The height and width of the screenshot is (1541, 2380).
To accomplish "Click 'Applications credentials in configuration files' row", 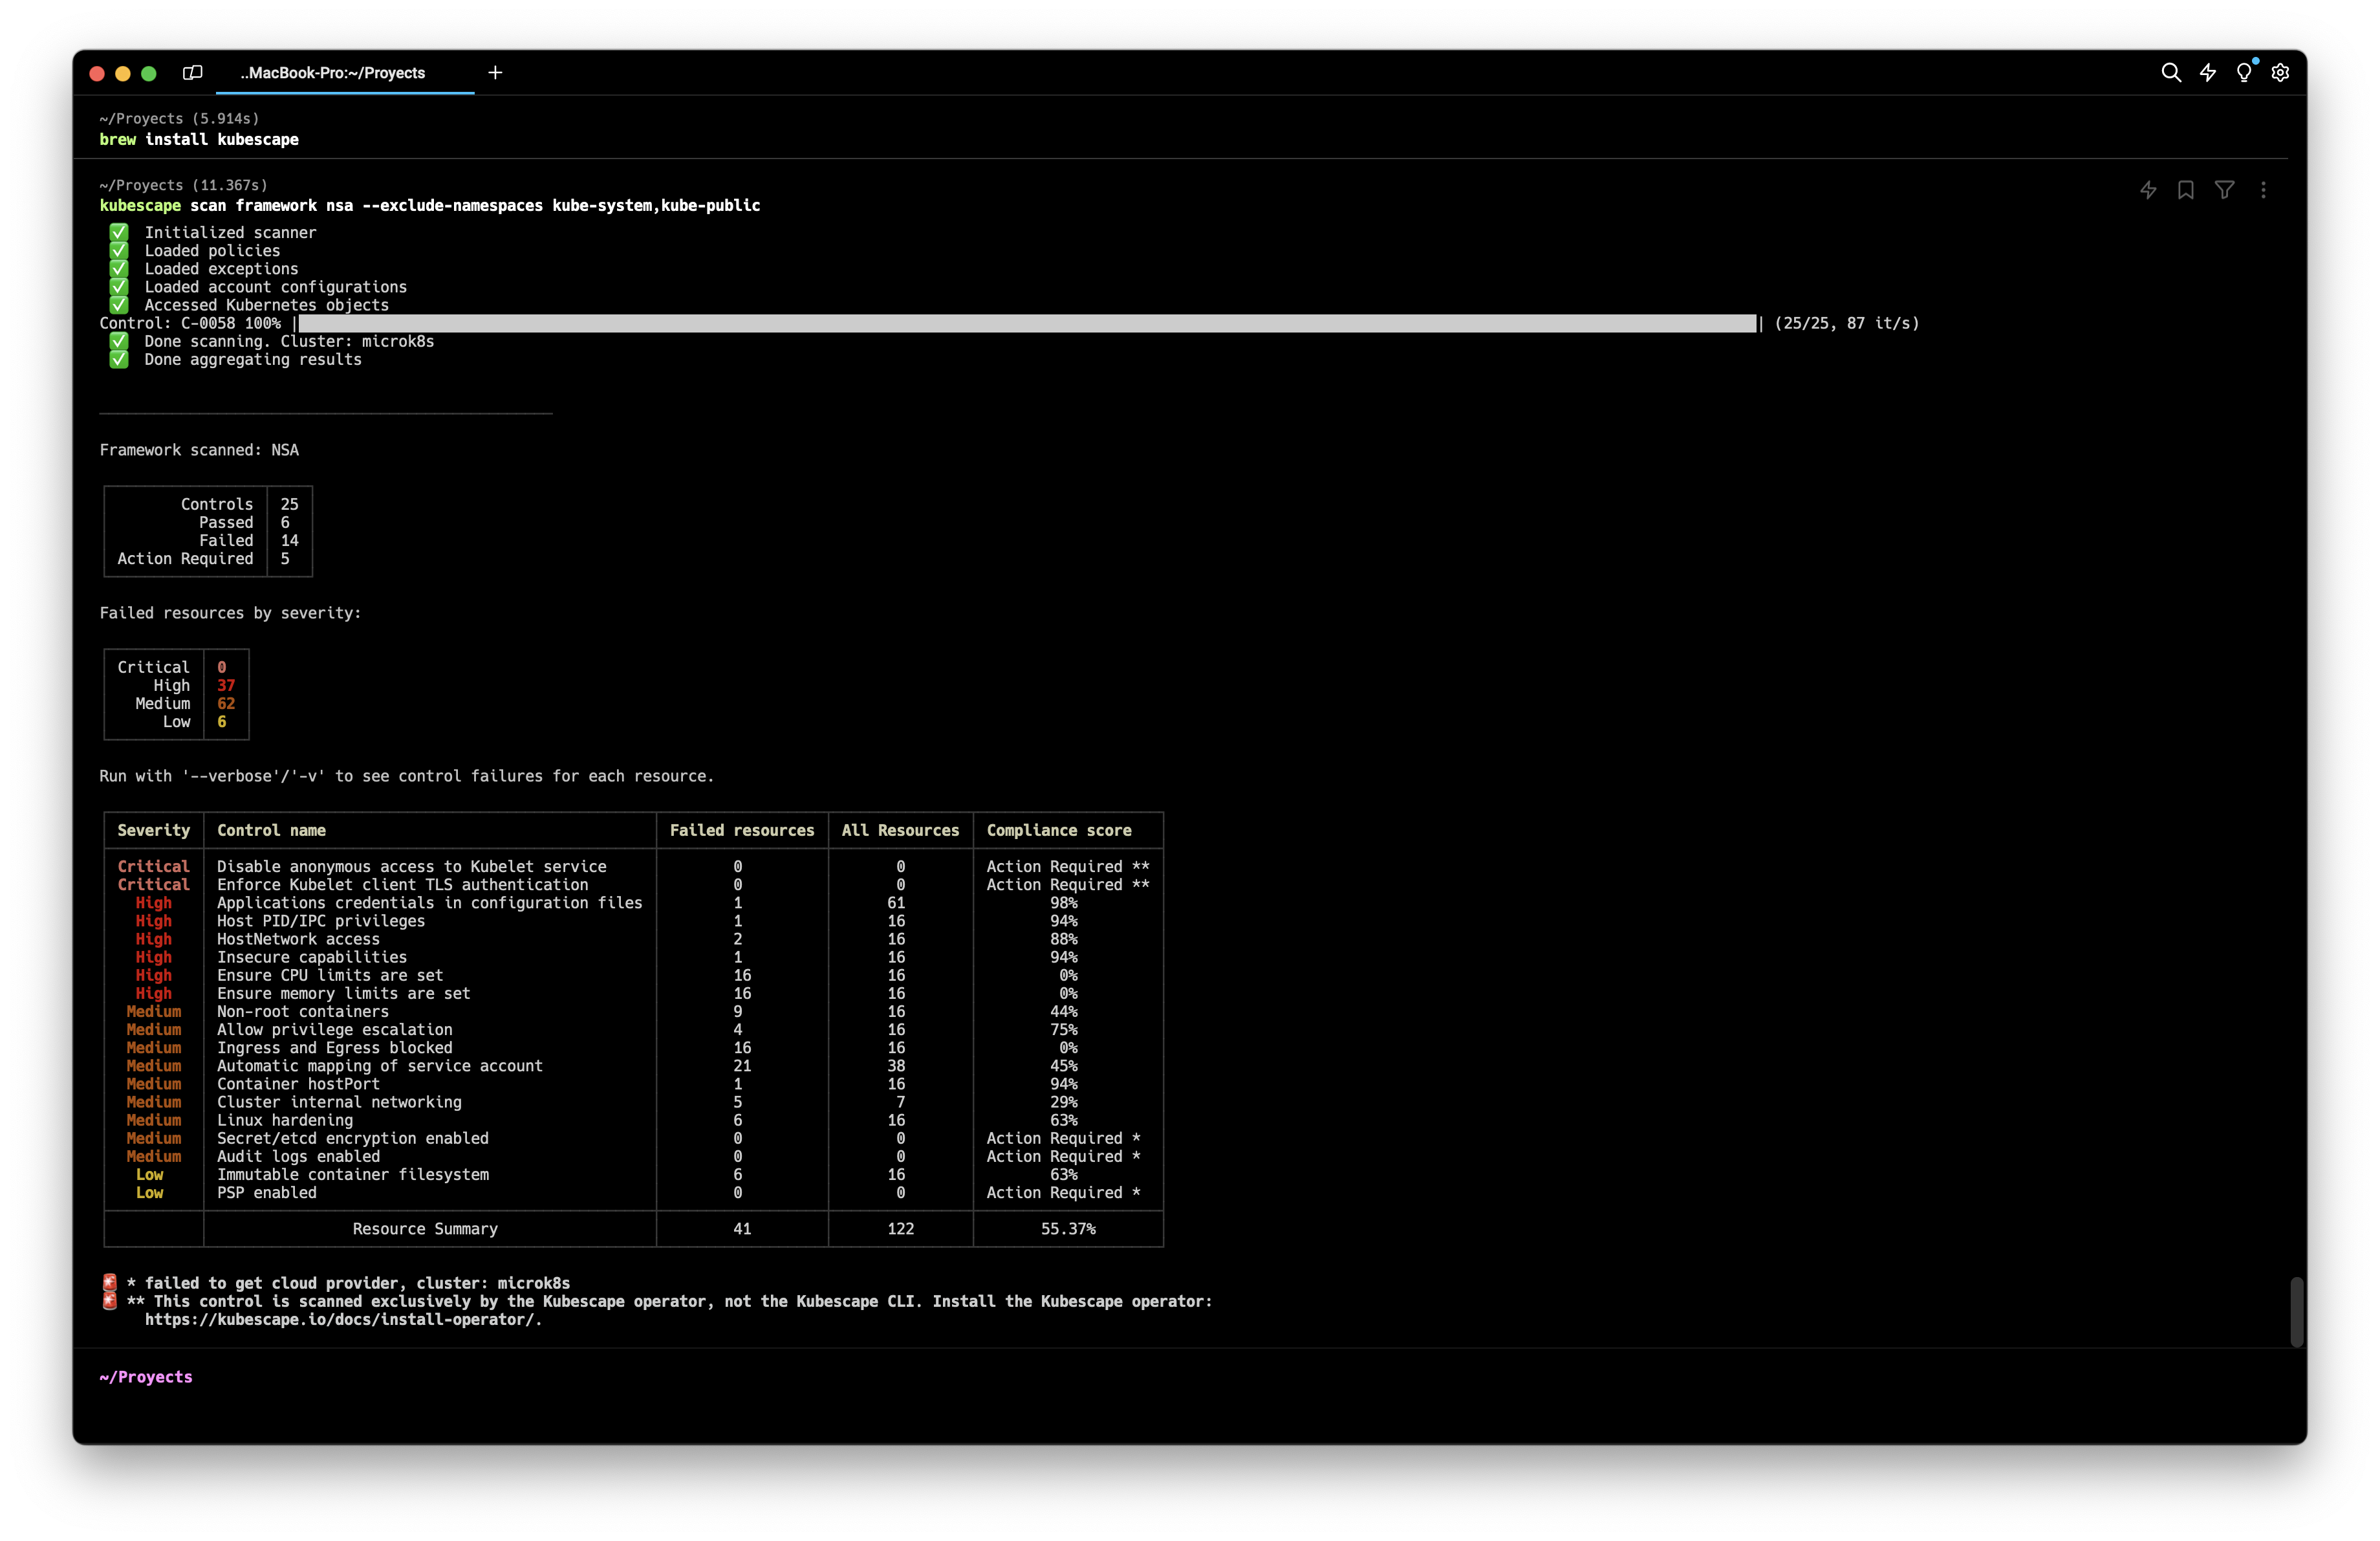I will click(x=633, y=903).
